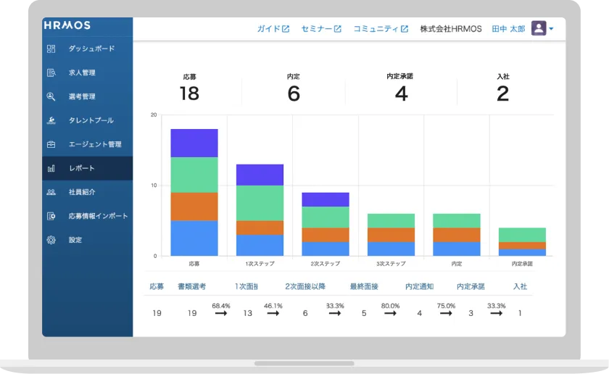
Task: Click the Dashboard grid icon in sidebar
Action: click(51, 49)
